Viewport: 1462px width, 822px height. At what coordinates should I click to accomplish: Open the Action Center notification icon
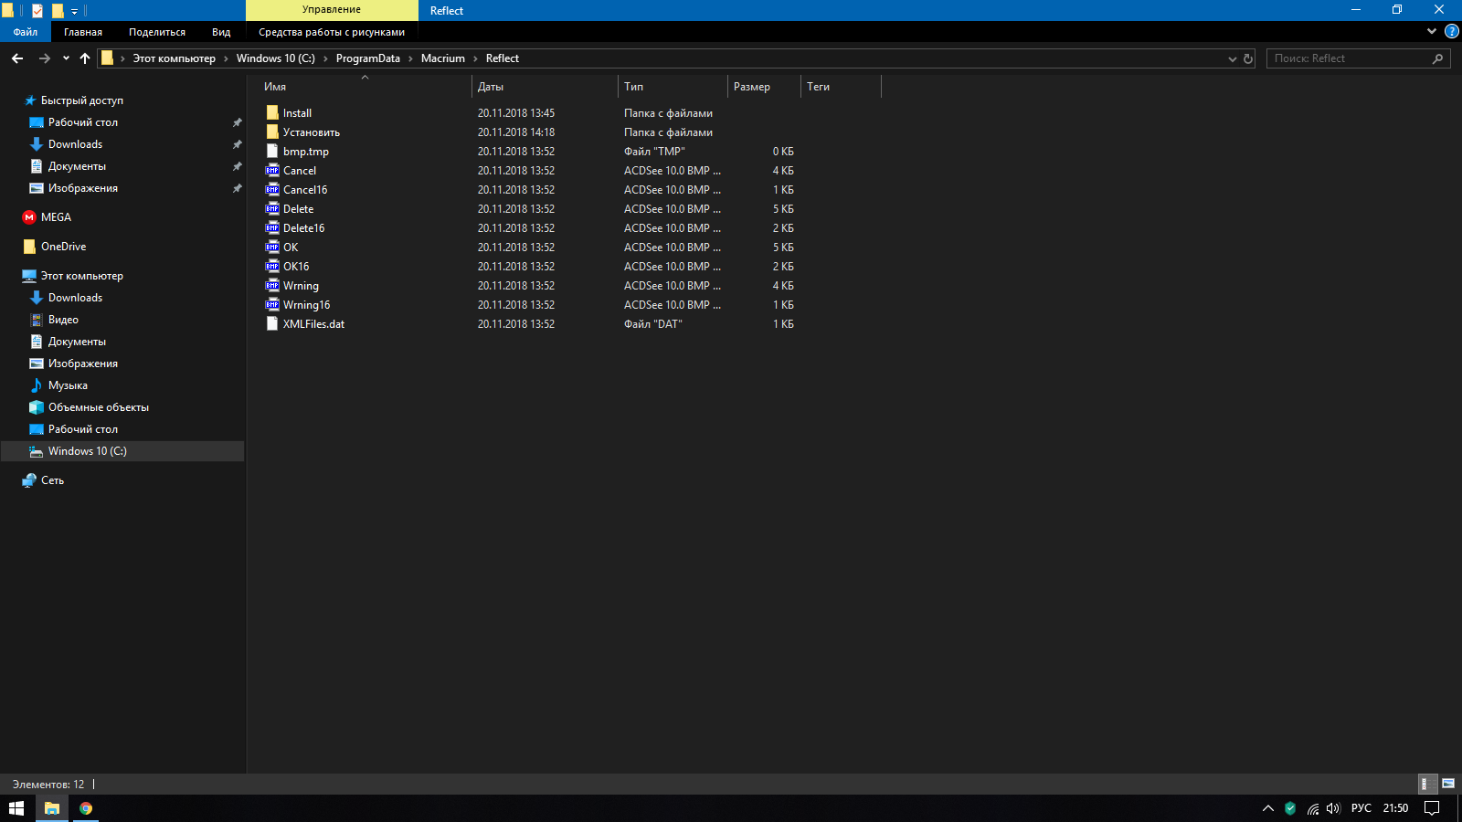(x=1432, y=808)
